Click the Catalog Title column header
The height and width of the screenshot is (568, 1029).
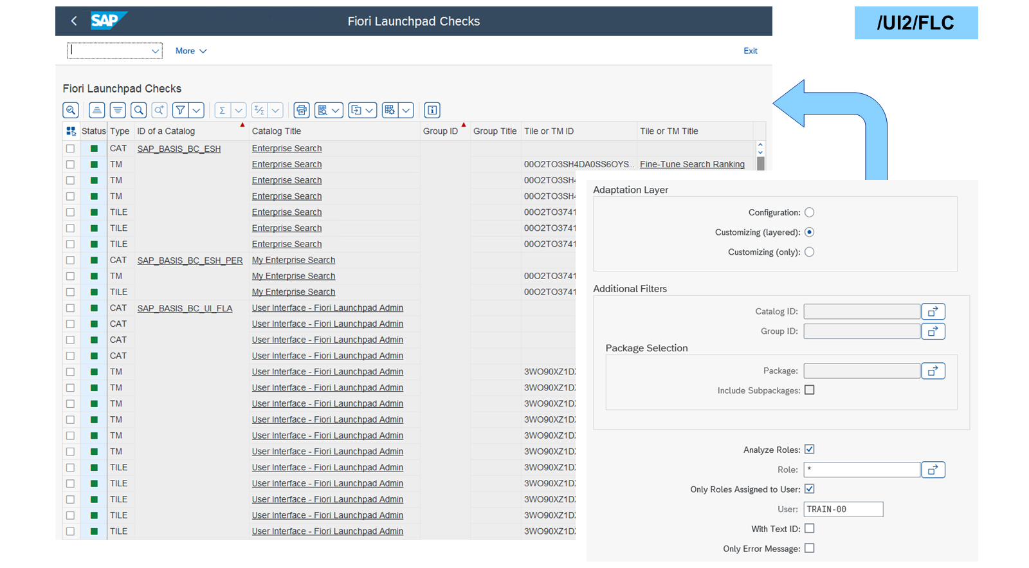pyautogui.click(x=334, y=131)
